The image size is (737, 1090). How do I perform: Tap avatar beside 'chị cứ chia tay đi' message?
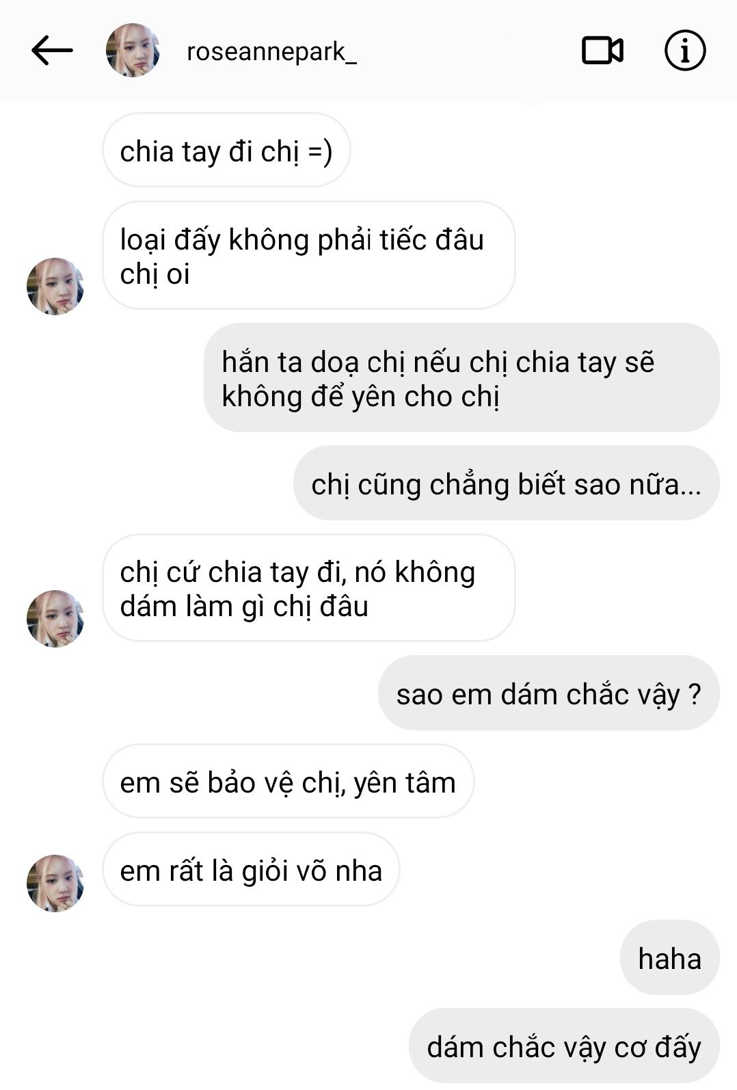[55, 619]
